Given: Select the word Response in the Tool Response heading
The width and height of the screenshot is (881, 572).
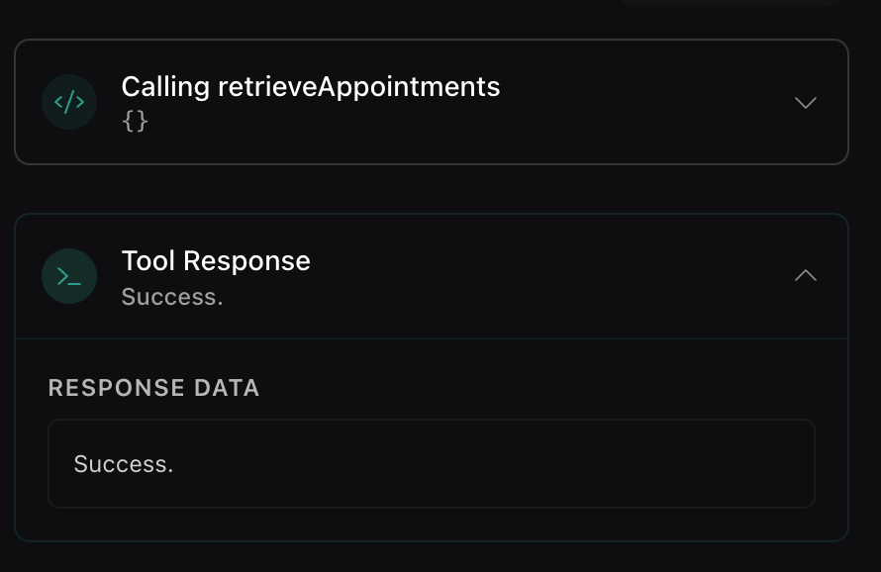Looking at the screenshot, I should (246, 261).
